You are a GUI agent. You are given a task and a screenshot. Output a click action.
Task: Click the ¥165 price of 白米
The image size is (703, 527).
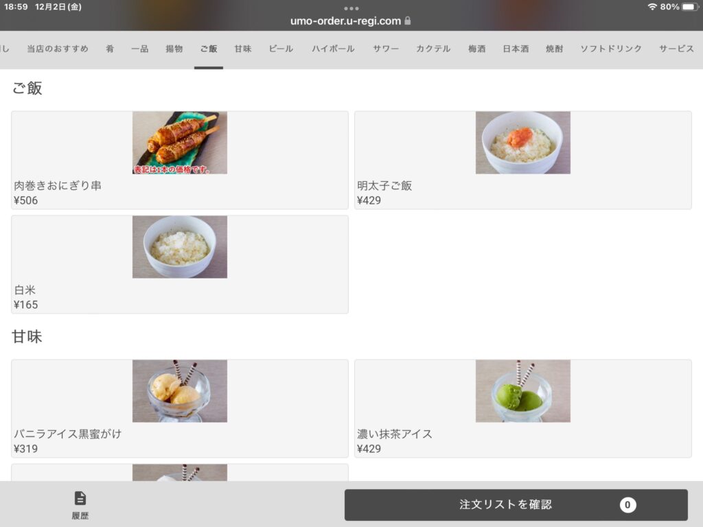tap(26, 305)
